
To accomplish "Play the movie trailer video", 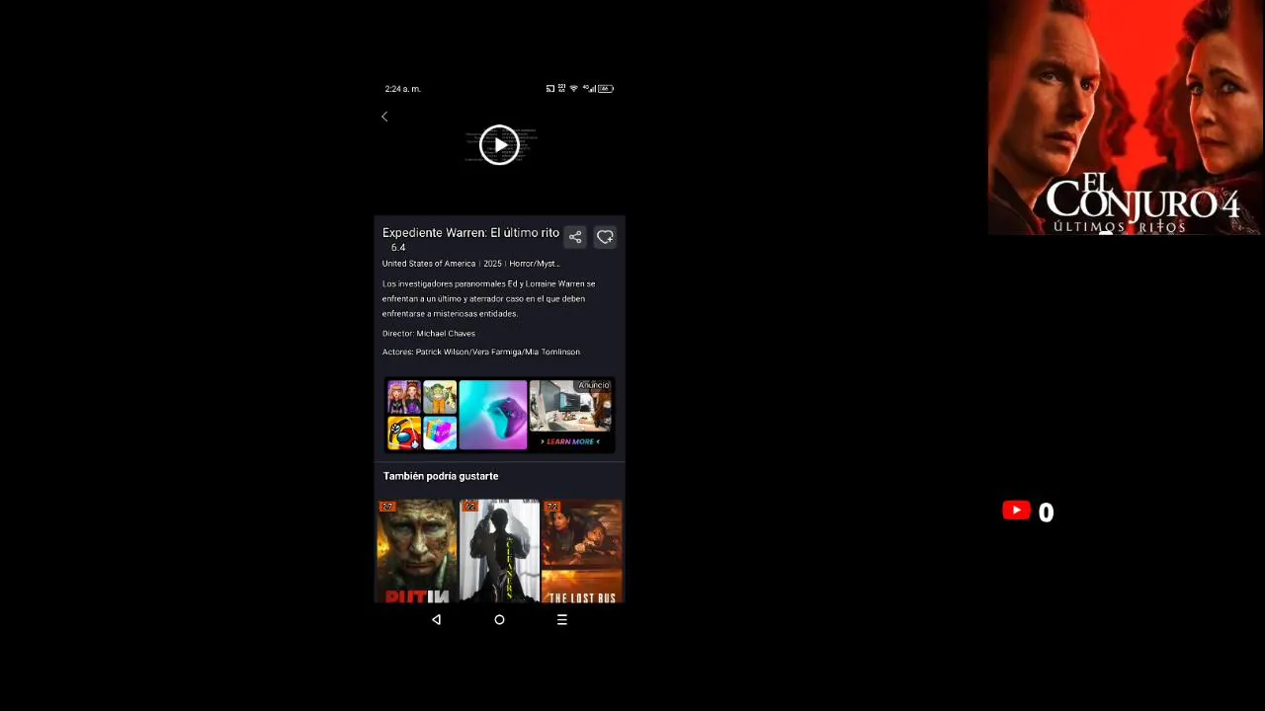I will point(499,145).
